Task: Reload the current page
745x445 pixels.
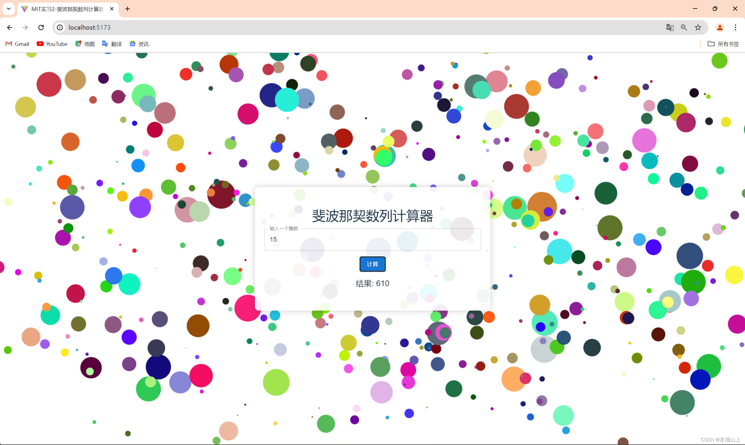Action: coord(41,27)
